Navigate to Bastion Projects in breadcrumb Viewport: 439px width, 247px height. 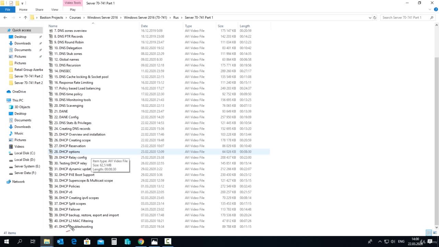51,17
